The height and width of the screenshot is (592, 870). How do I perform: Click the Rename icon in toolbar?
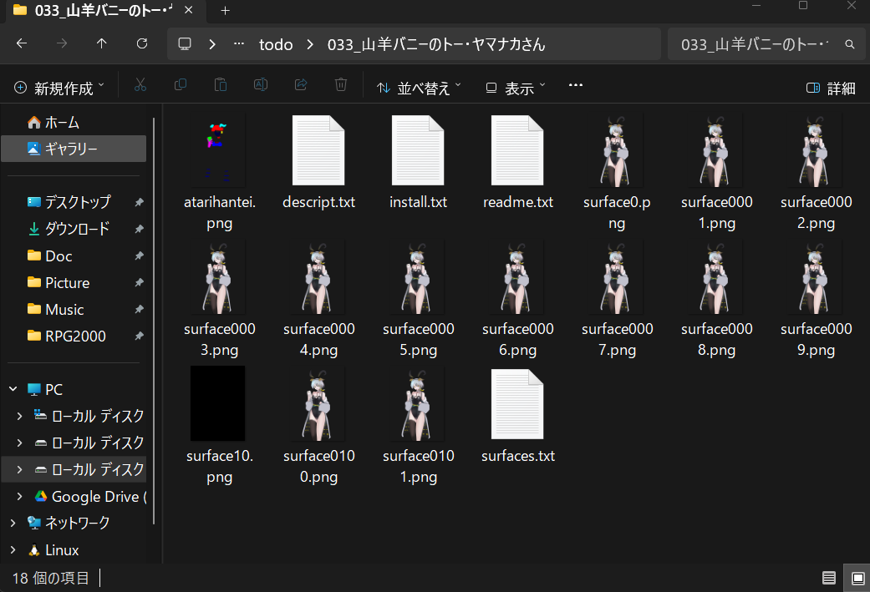click(x=261, y=86)
